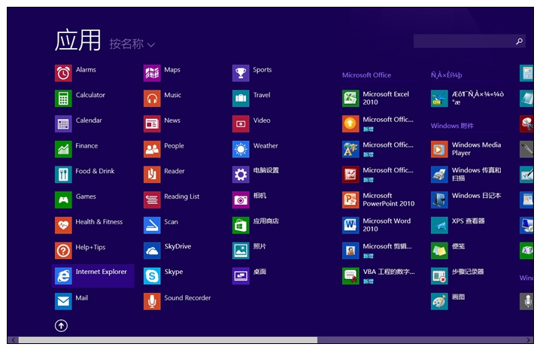
Task: Open the People app icon
Action: tap(152, 149)
